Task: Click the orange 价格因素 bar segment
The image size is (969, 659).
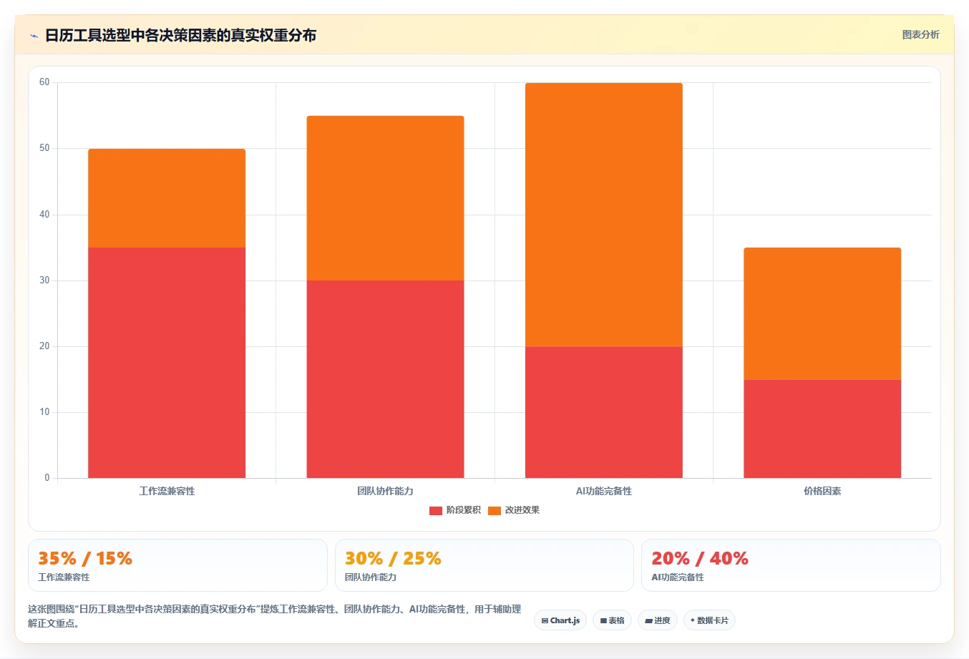Action: click(x=822, y=313)
